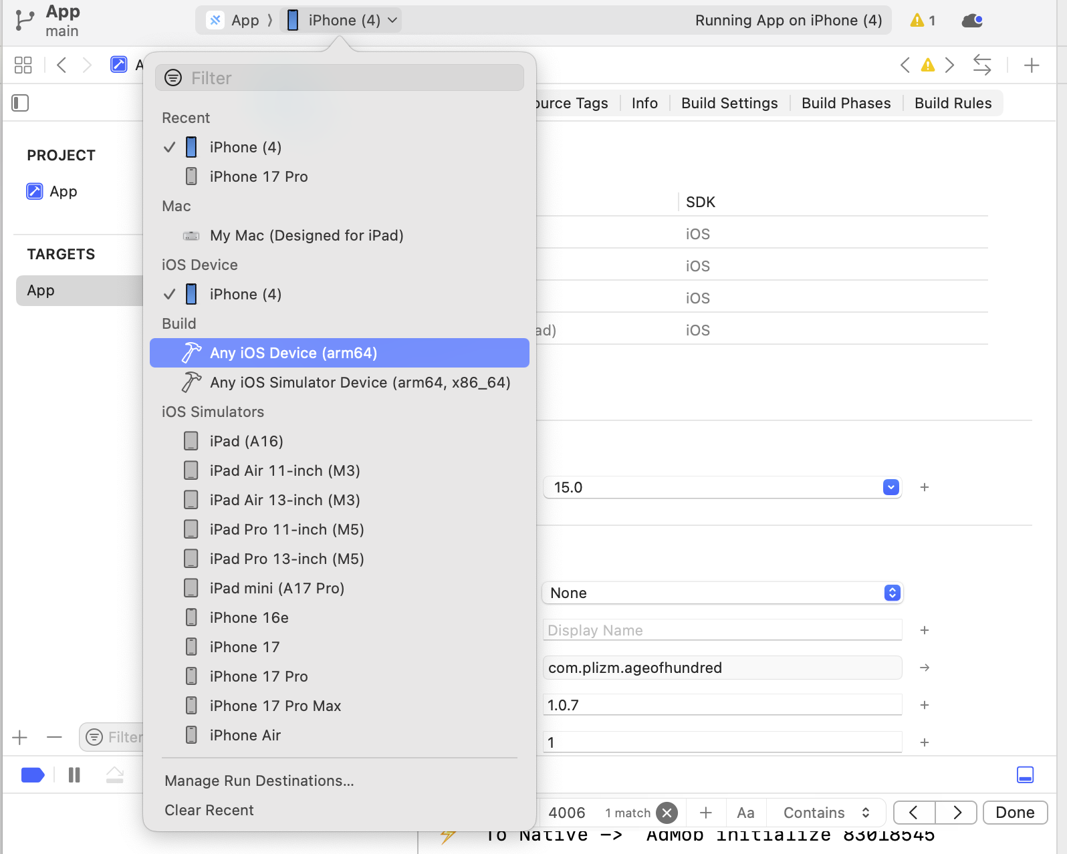Go to previous search match

point(914,813)
